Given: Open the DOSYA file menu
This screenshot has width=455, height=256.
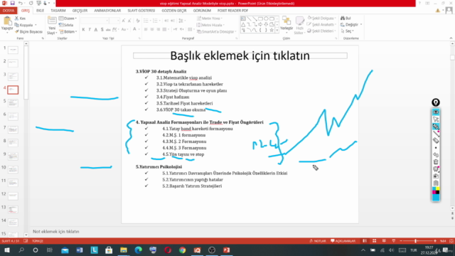Looking at the screenshot, I should (x=9, y=11).
